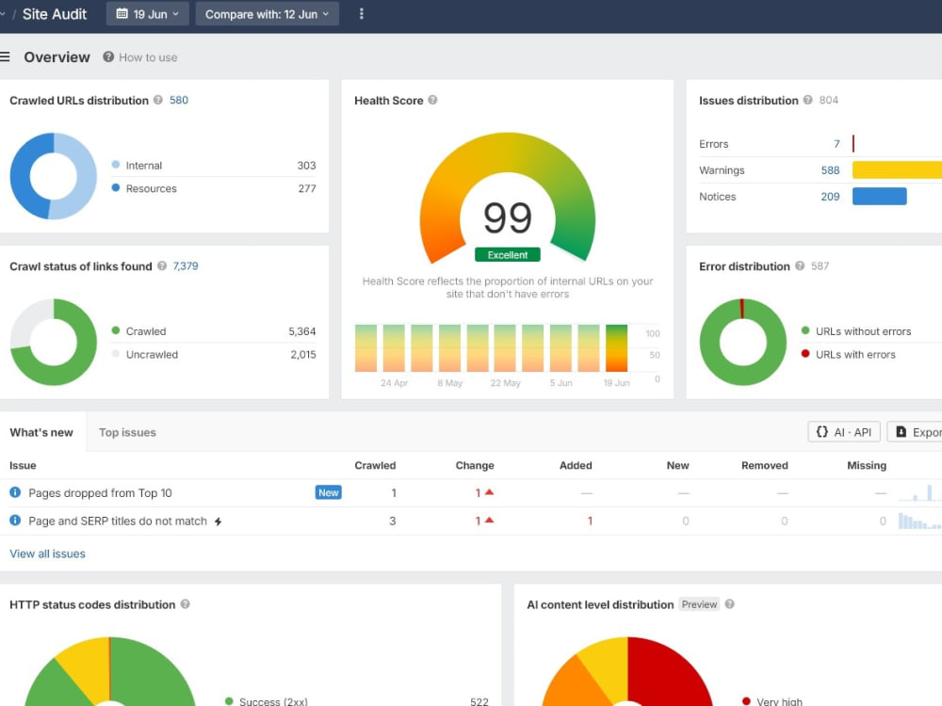Click help icon next to AI content level distribution
The height and width of the screenshot is (706, 942).
point(729,604)
